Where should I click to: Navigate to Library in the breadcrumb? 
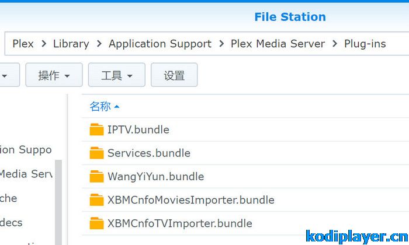coord(71,44)
